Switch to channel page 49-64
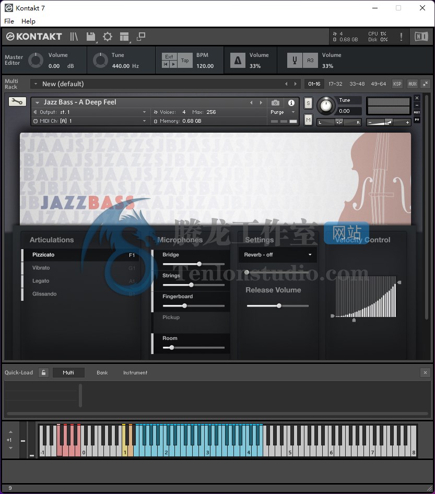 378,84
